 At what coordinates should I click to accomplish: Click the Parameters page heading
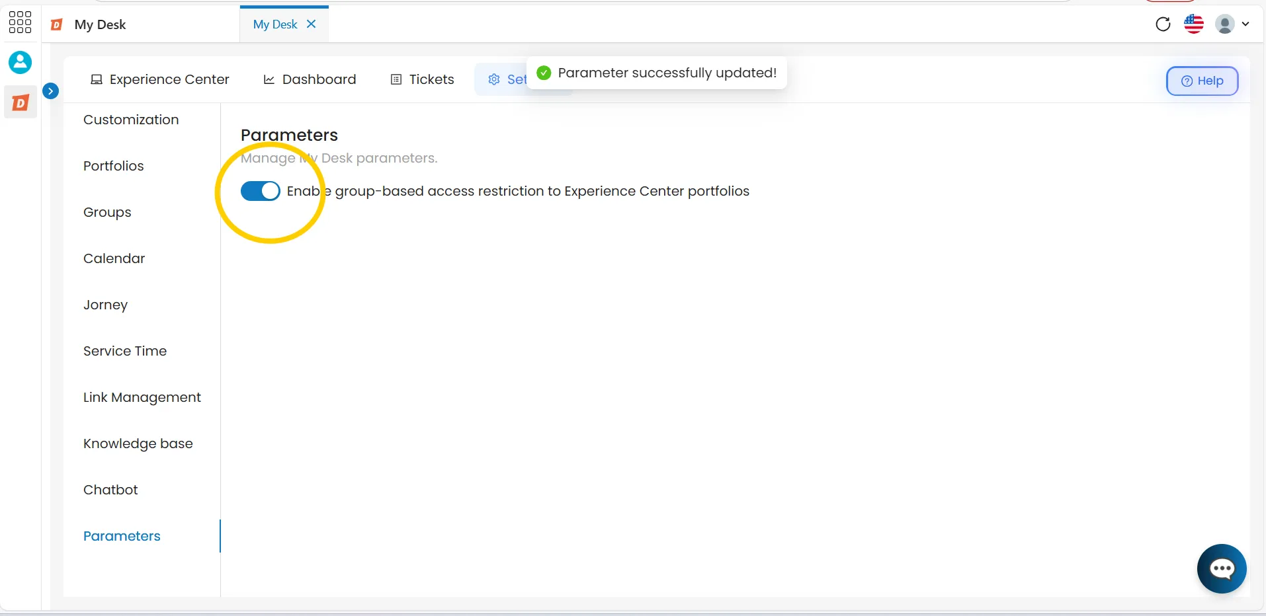[x=289, y=135]
